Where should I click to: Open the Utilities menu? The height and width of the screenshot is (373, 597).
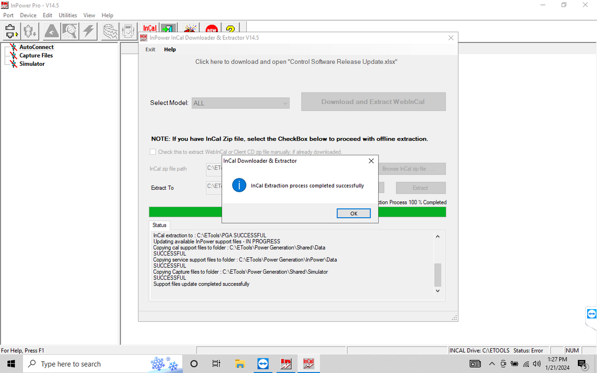click(x=68, y=15)
